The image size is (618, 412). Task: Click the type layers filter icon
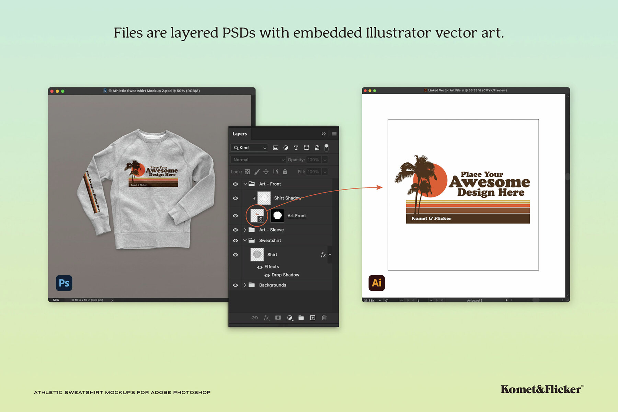coord(296,148)
